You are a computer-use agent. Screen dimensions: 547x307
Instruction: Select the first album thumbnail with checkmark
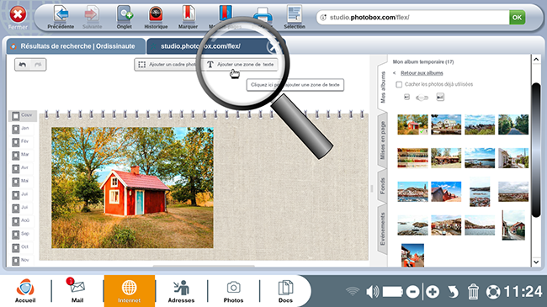pyautogui.click(x=412, y=124)
